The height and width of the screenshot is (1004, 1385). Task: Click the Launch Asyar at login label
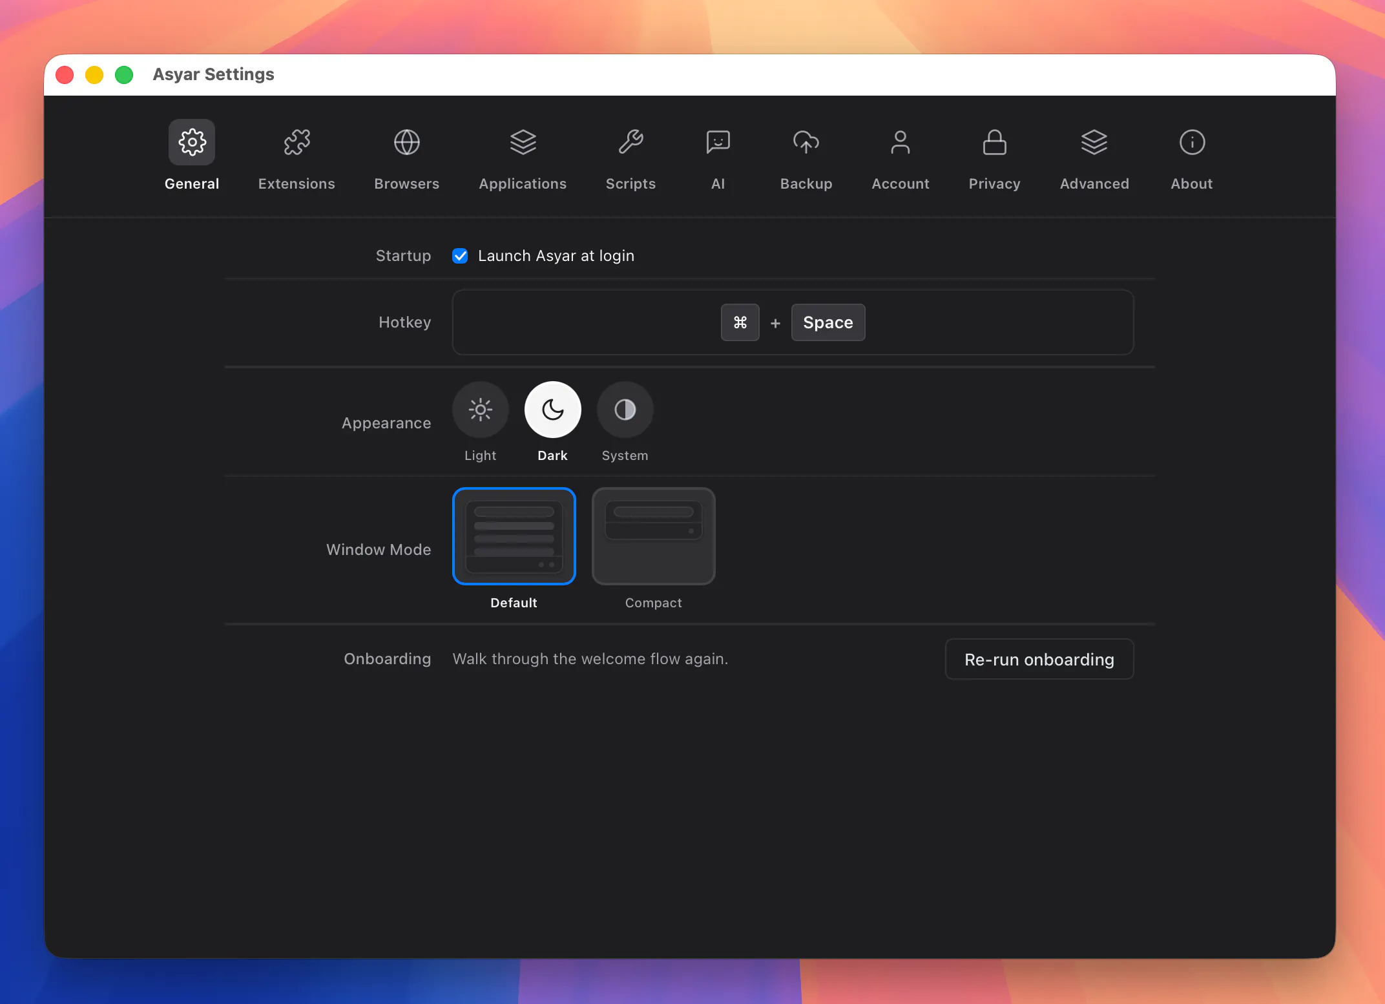coord(556,256)
